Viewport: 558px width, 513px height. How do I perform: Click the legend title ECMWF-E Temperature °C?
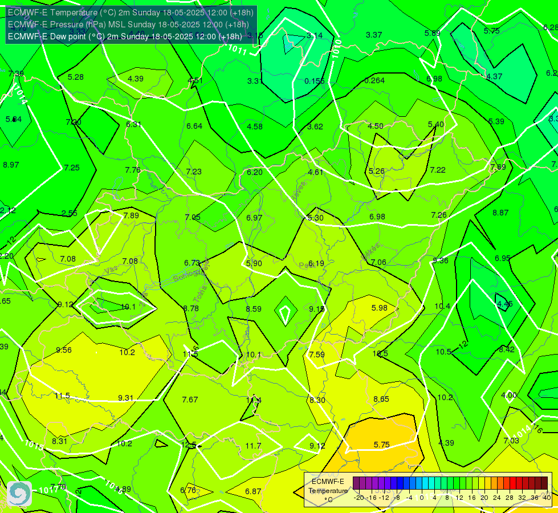328,491
